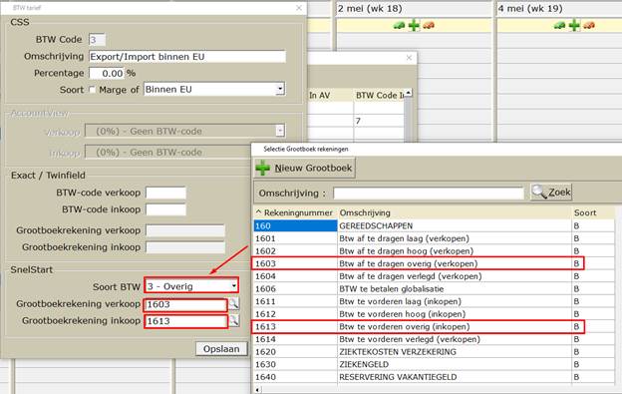Click the BTW-code verkoop input field
Image resolution: width=622 pixels, height=394 pixels.
pyautogui.click(x=165, y=193)
